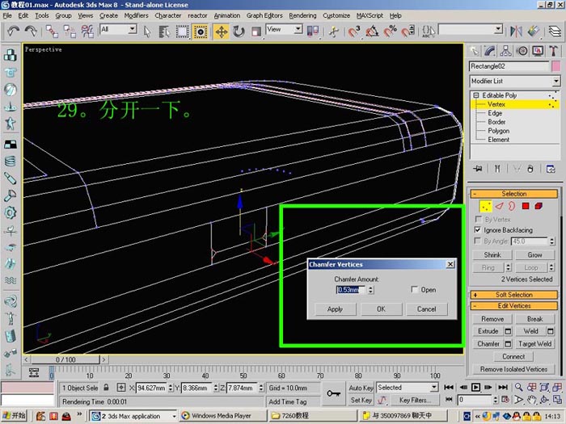Viewport: 566px width, 424px height.
Task: Open Windows Media Player taskbar button
Action: [222, 416]
